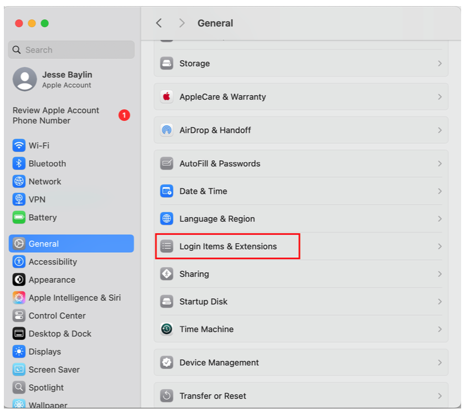
Task: Click the Search field in the sidebar
Action: point(71,49)
